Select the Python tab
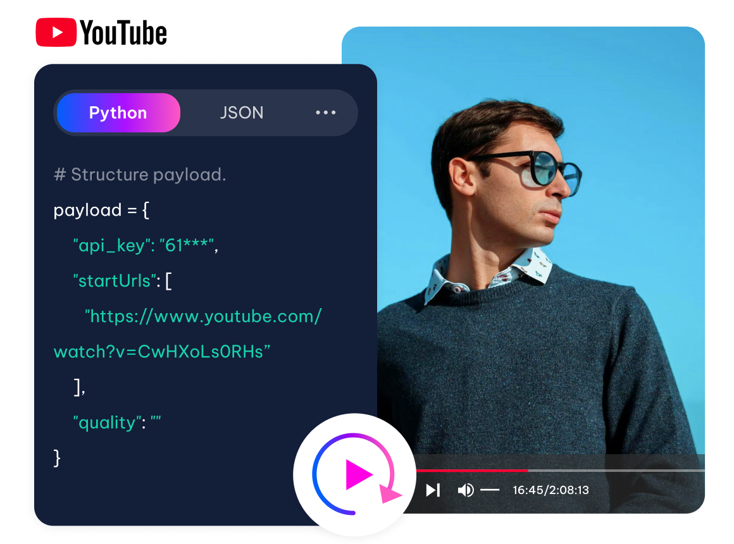The width and height of the screenshot is (734, 544). pyautogui.click(x=118, y=113)
